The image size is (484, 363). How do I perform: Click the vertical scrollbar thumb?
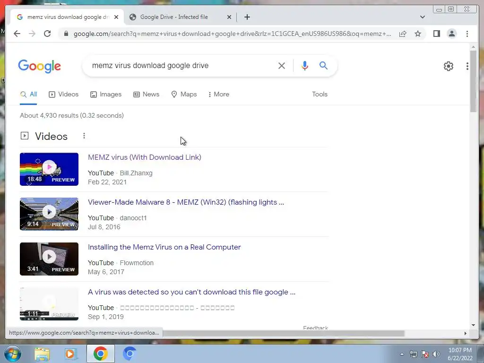(x=473, y=81)
